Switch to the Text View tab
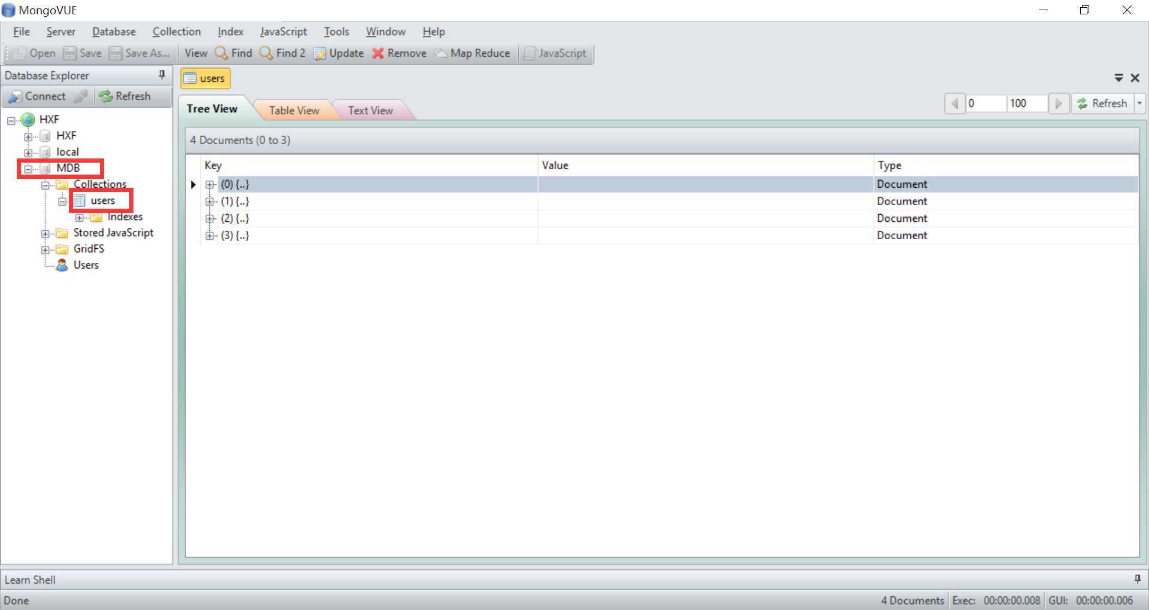The height and width of the screenshot is (610, 1149). (370, 110)
